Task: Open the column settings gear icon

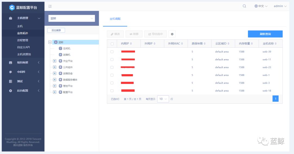Action: click(172, 34)
